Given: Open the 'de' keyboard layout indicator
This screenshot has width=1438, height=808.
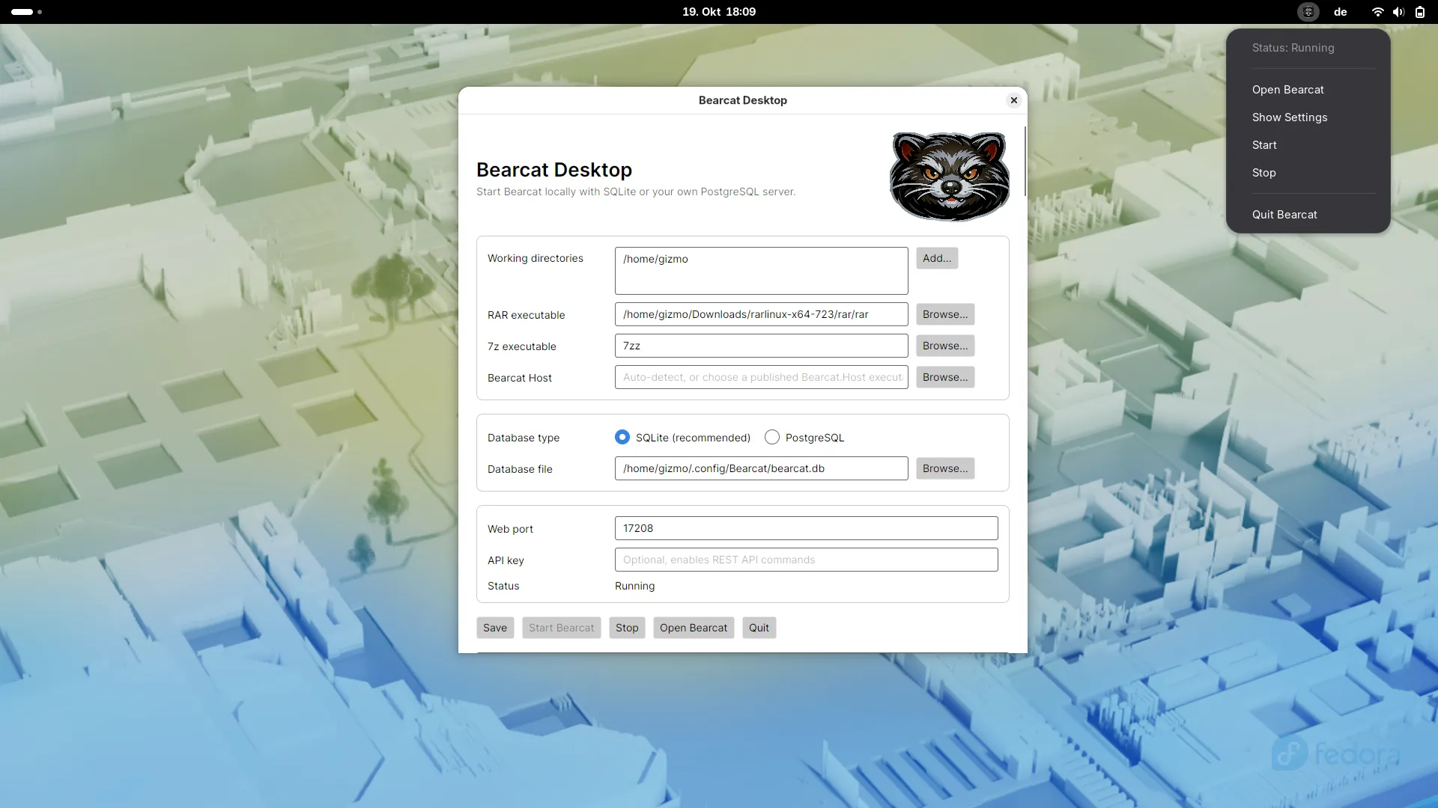Looking at the screenshot, I should point(1341,12).
